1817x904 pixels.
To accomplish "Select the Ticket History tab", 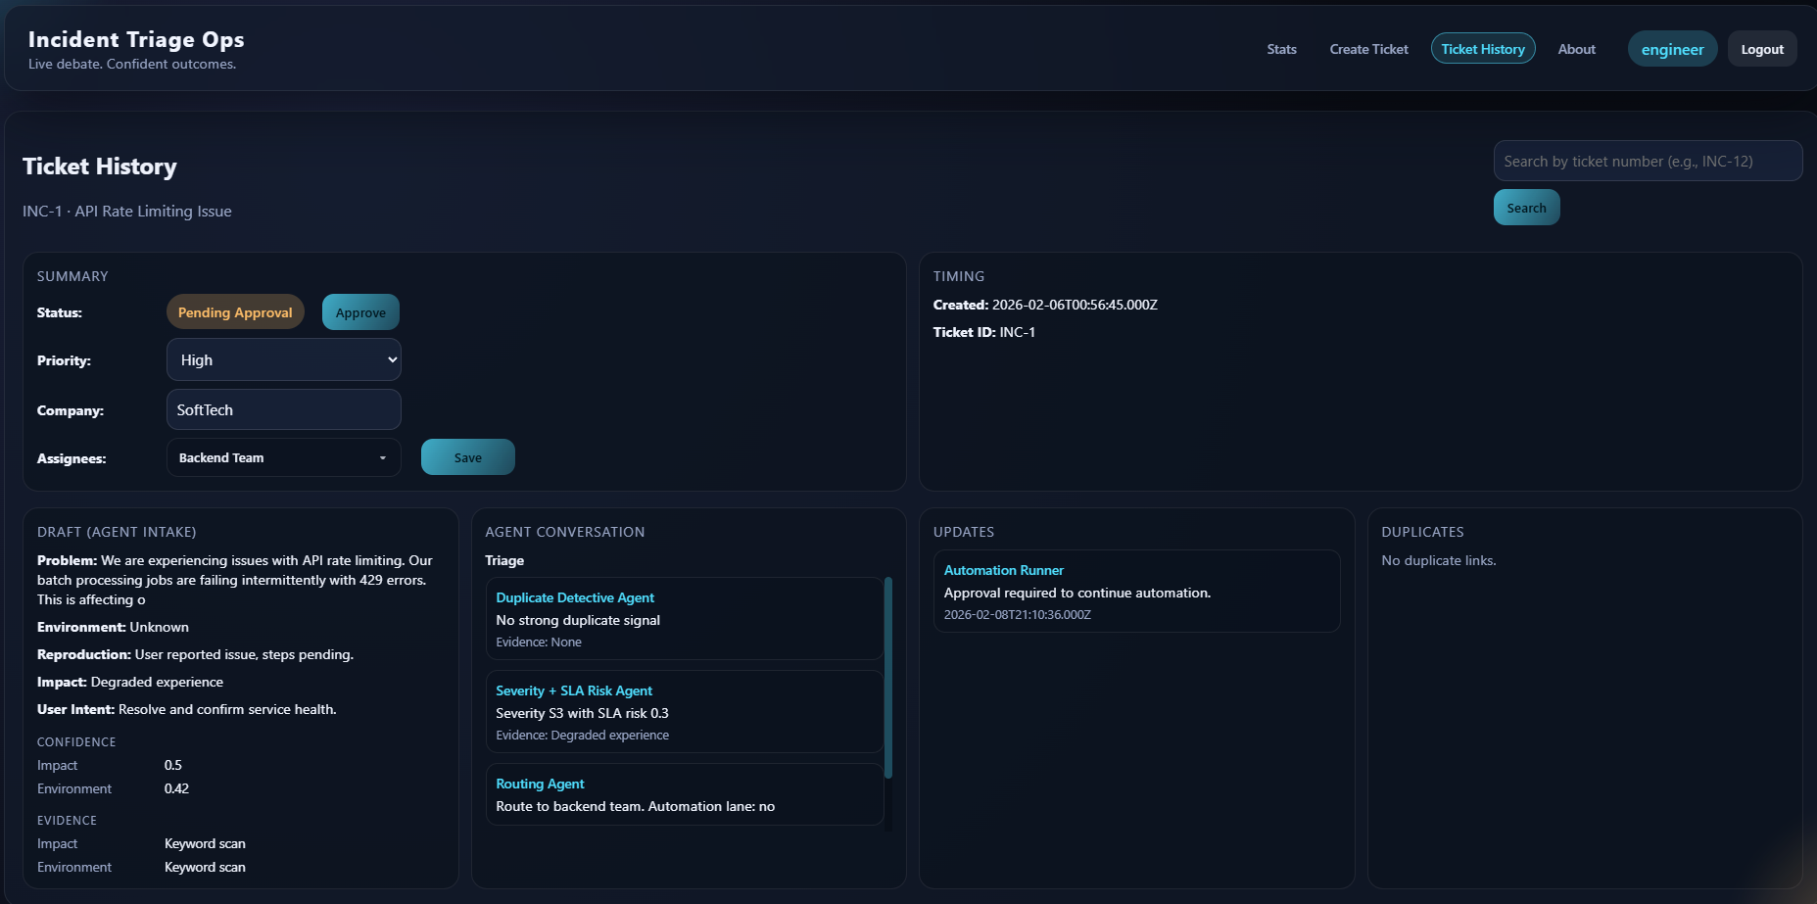I will click(1483, 49).
